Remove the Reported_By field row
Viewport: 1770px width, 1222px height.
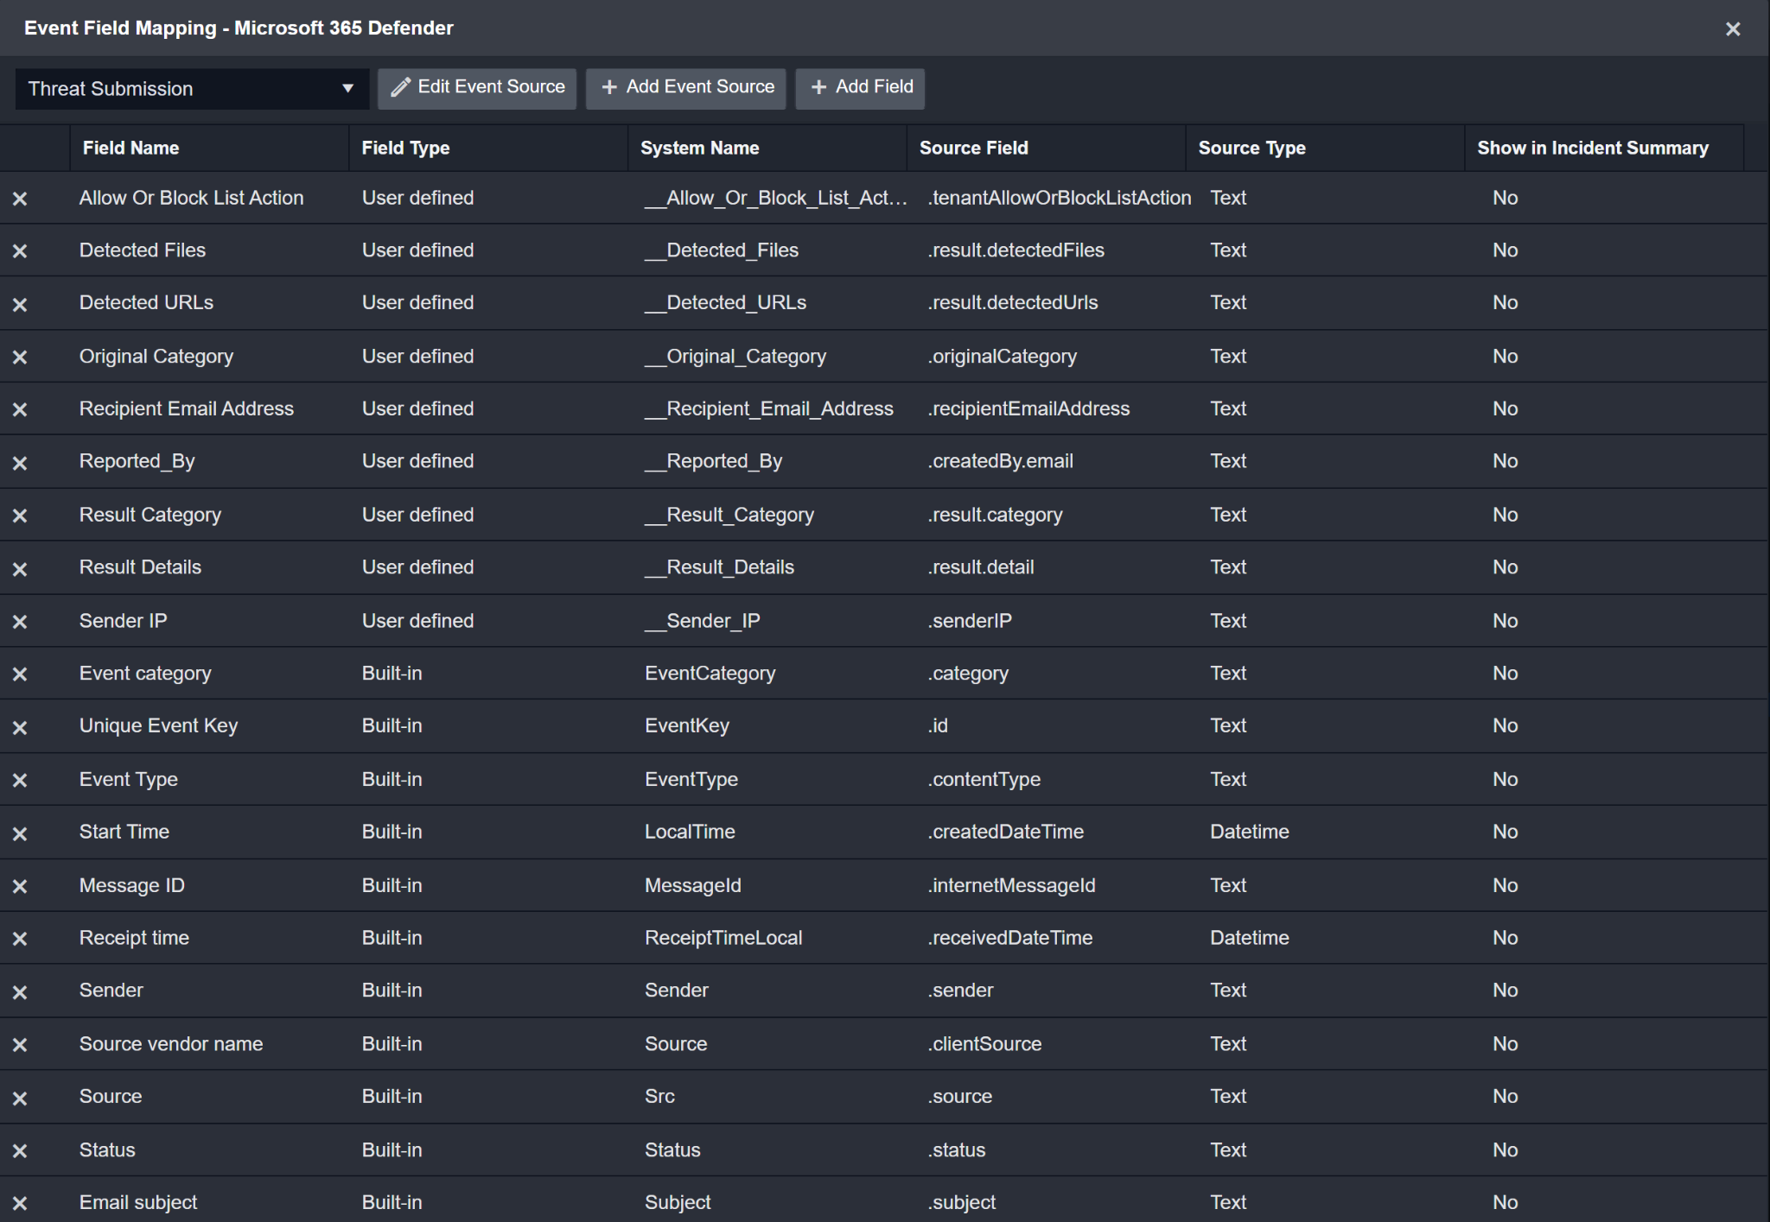coord(20,463)
